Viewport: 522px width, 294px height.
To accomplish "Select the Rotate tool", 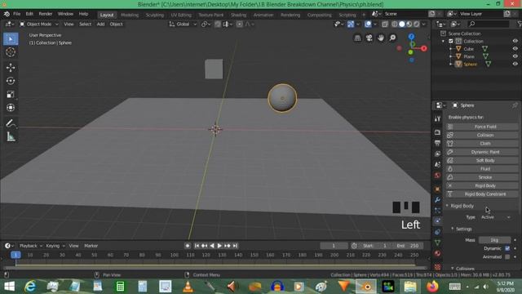I will [11, 81].
